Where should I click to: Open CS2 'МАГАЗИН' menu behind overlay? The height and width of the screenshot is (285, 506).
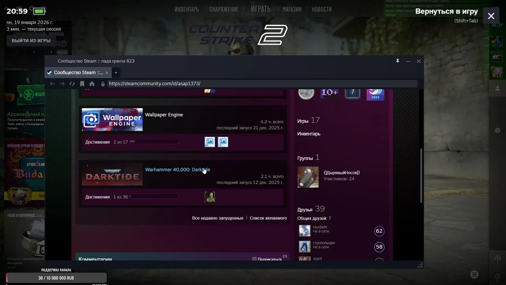(292, 9)
